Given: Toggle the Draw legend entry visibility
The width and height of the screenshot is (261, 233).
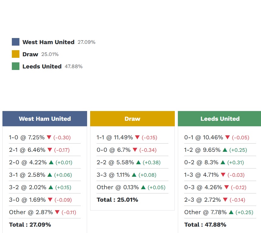Looking at the screenshot, I should click(31, 54).
